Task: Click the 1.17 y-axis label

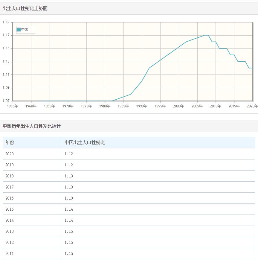Action: click(6, 35)
